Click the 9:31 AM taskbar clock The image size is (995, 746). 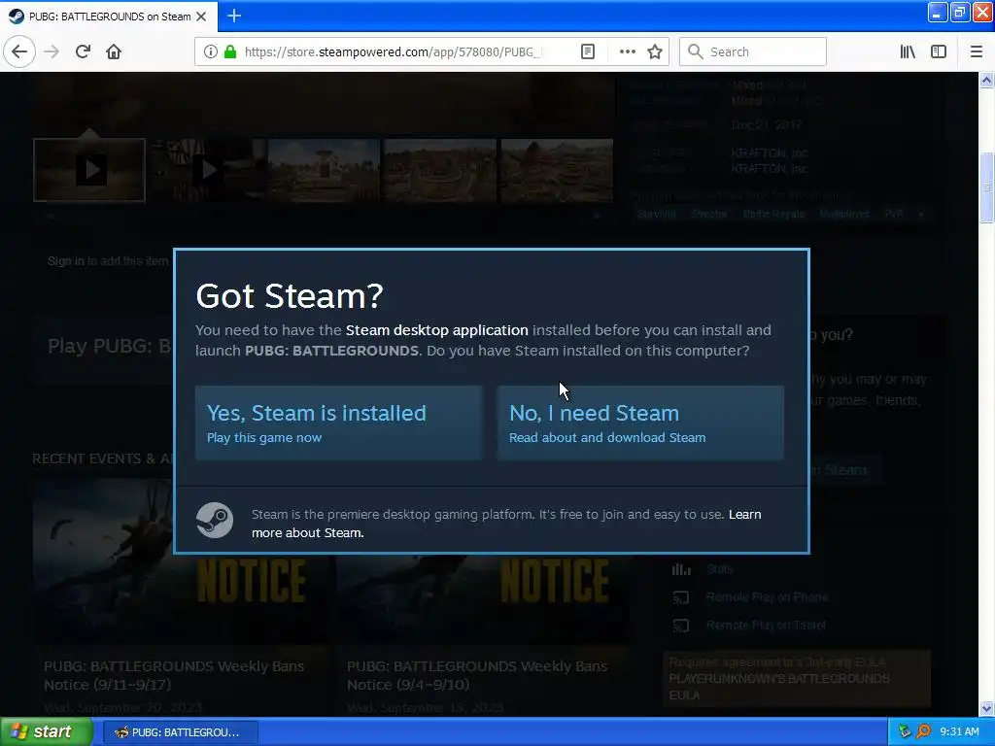coord(959,731)
